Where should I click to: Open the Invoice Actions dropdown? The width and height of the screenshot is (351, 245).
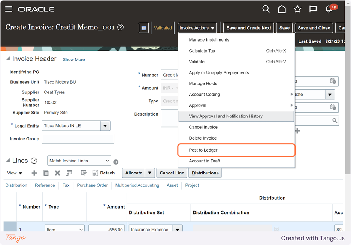coord(197,28)
